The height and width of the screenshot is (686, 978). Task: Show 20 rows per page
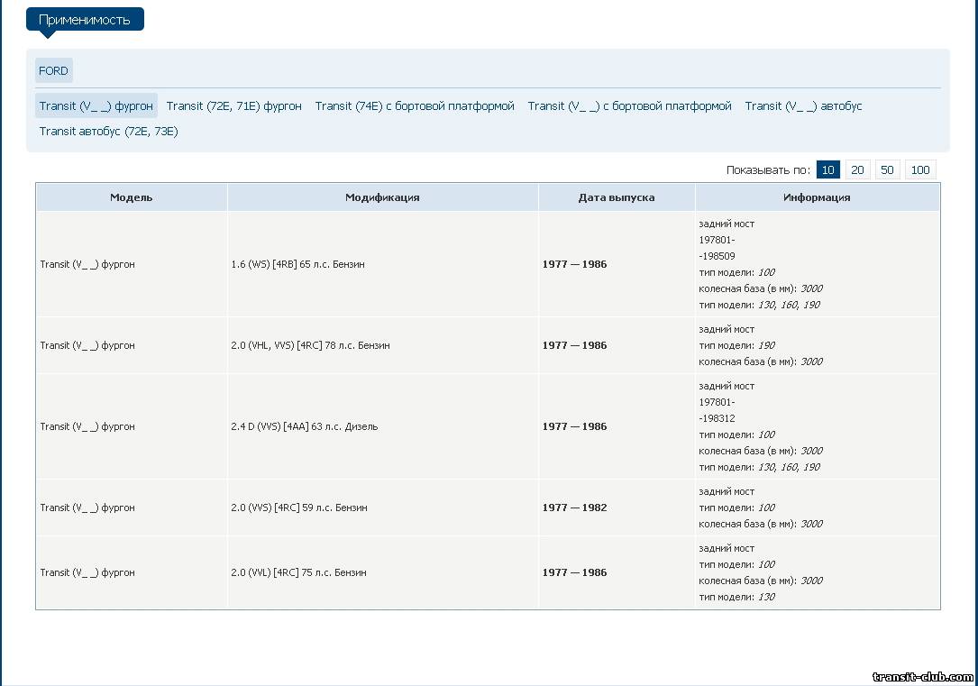[857, 169]
